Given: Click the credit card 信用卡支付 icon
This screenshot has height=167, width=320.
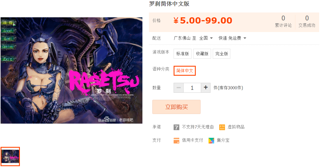Looking at the screenshot, I should coord(176,141).
